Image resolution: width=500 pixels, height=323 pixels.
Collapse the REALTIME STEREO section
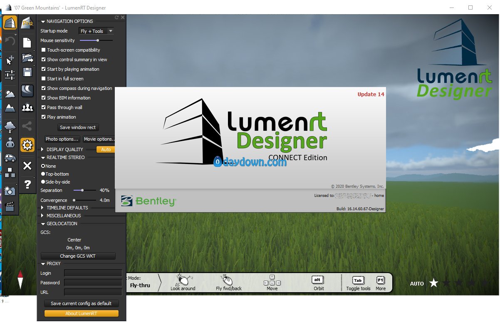[x=43, y=157]
